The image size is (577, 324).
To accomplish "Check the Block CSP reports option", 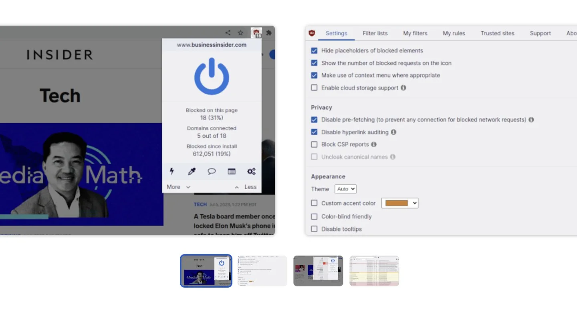I will point(314,144).
